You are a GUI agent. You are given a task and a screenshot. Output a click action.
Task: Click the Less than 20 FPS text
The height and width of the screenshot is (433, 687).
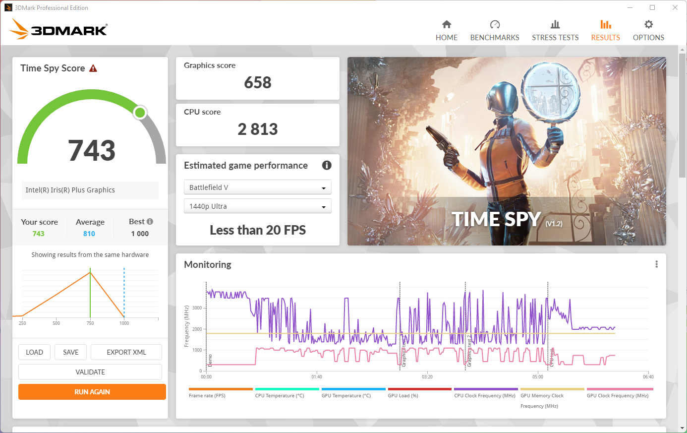[x=258, y=230]
